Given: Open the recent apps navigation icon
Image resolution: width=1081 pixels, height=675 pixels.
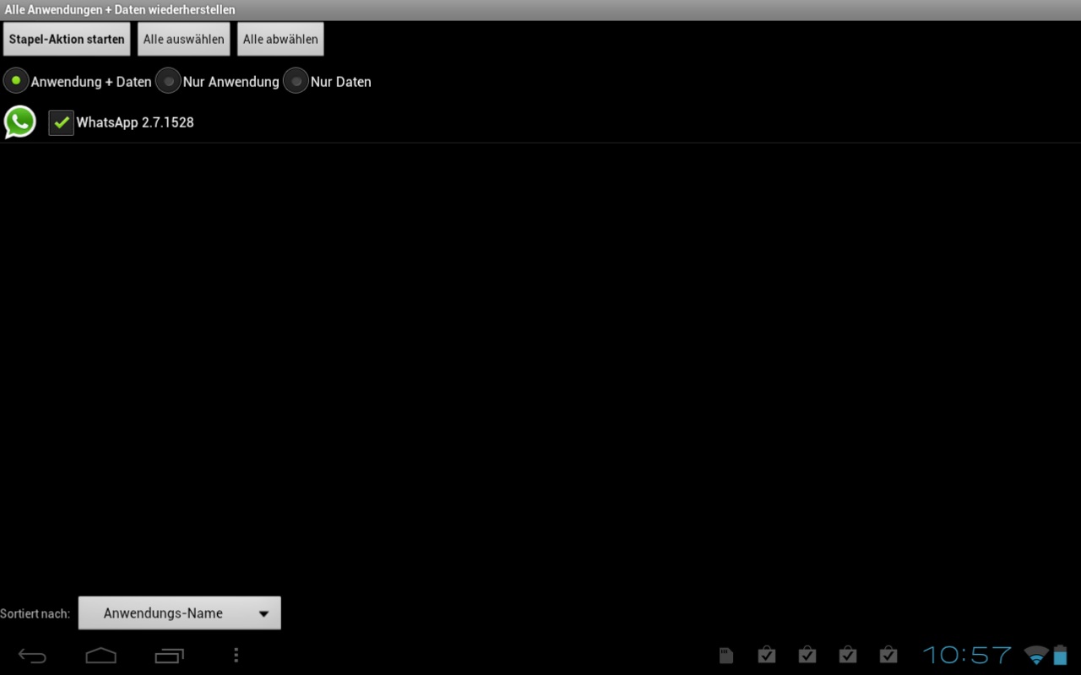Looking at the screenshot, I should click(x=169, y=656).
